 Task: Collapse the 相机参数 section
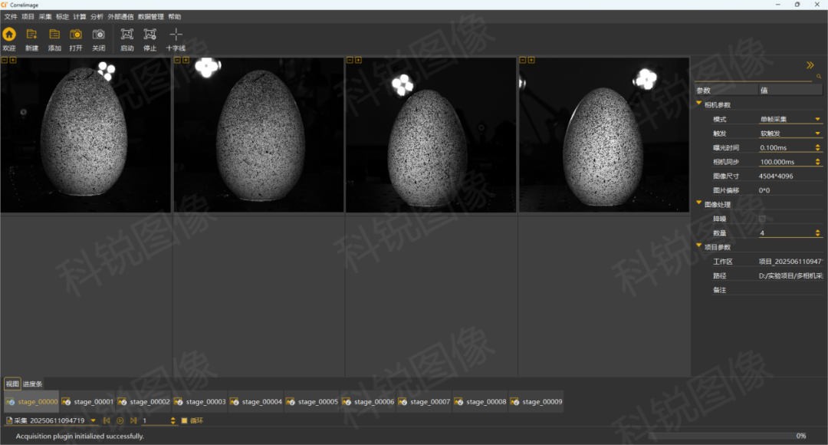[x=698, y=104]
